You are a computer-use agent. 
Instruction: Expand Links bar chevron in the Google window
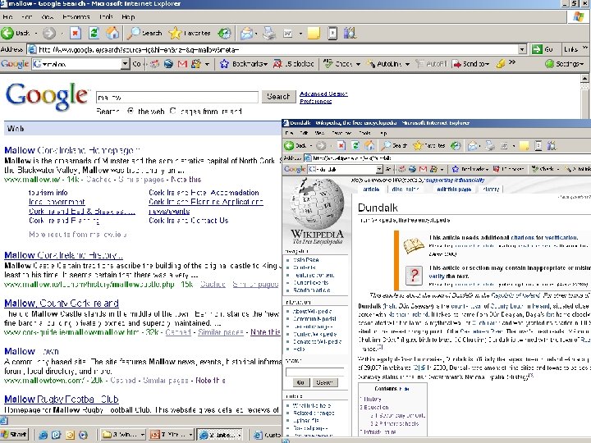[585, 48]
